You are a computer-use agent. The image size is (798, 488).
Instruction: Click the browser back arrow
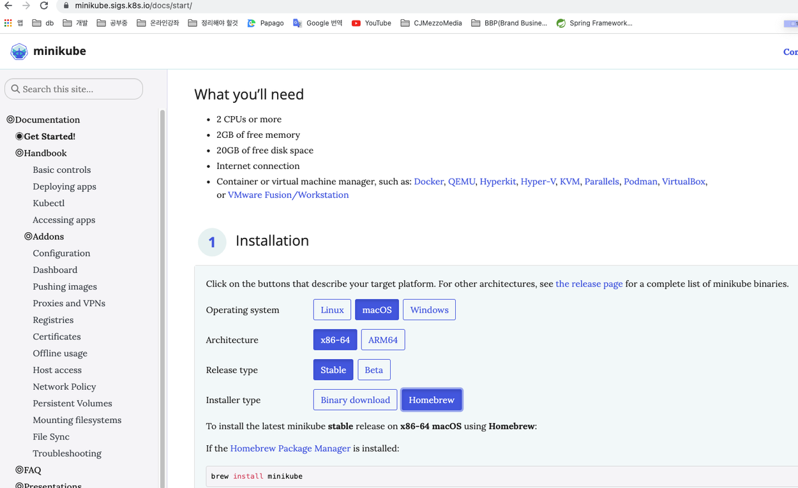[x=8, y=6]
